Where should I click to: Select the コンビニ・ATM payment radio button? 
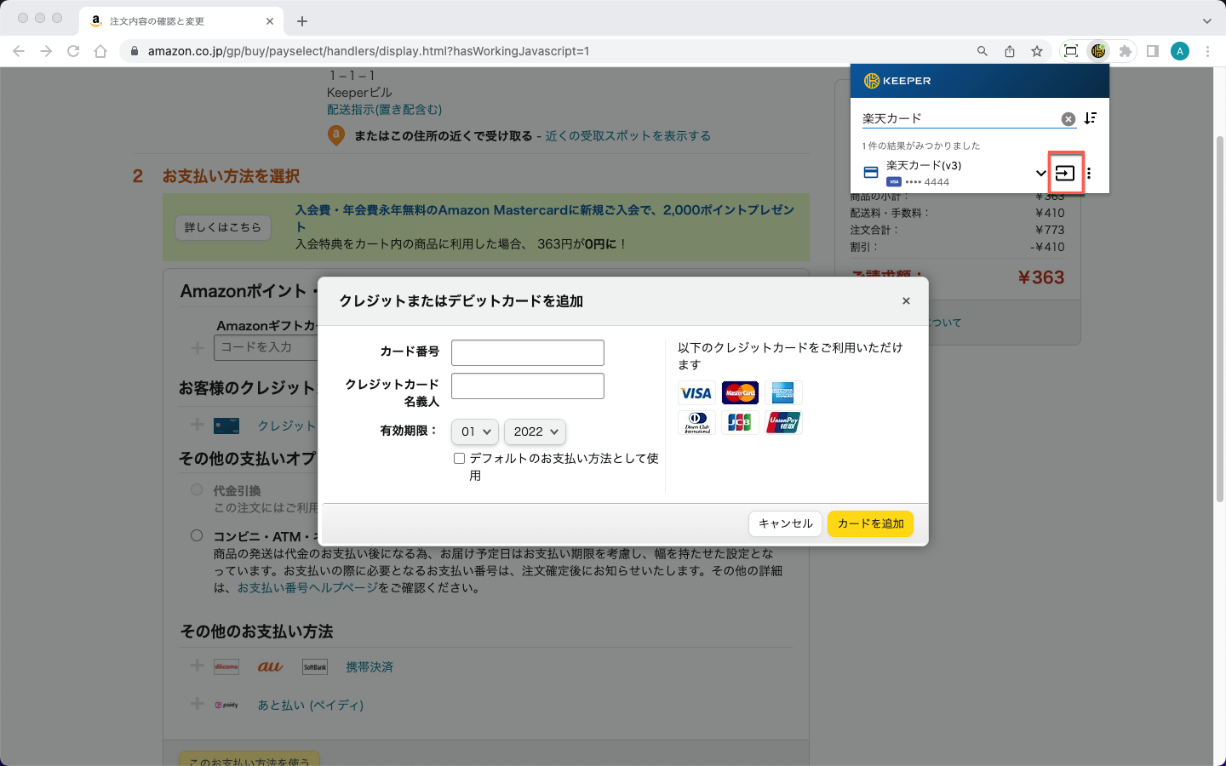(197, 535)
